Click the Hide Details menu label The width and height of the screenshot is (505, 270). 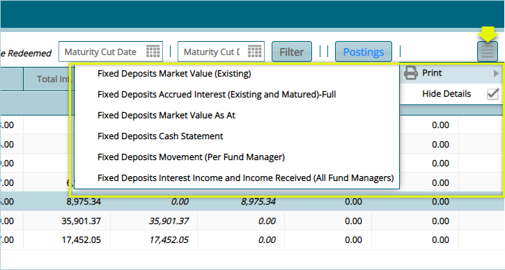coord(446,94)
